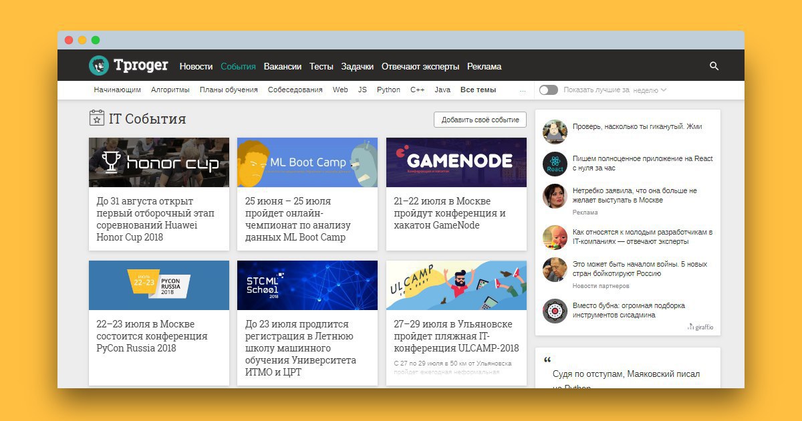The height and width of the screenshot is (421, 802).
Task: Open 'Проверь, насколько ты гиканутый. Жми' link
Action: coord(637,126)
